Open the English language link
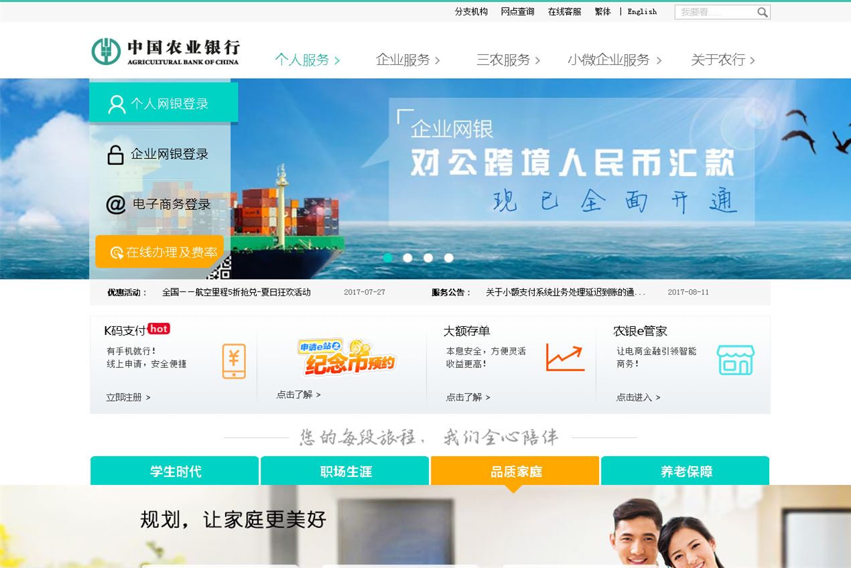 (642, 11)
